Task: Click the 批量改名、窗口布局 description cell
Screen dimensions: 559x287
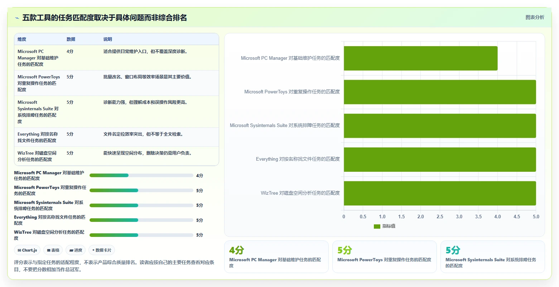Action: [148, 77]
